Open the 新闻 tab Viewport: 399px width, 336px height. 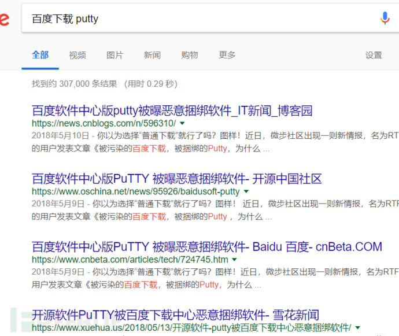(153, 55)
